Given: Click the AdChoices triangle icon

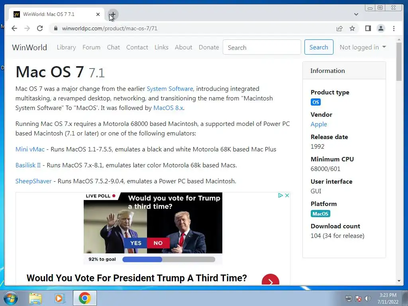Looking at the screenshot, I should pyautogui.click(x=280, y=195).
